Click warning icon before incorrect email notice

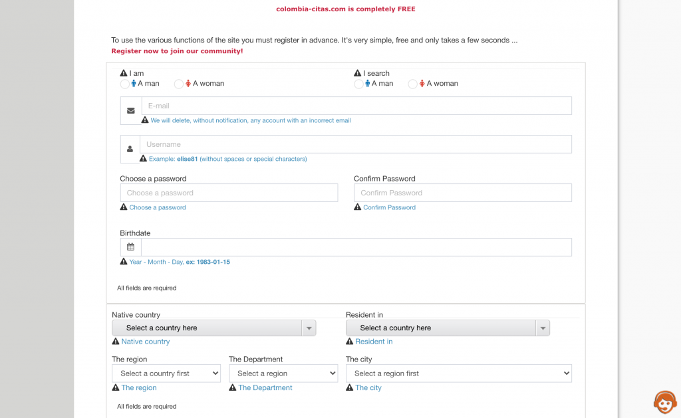145,120
